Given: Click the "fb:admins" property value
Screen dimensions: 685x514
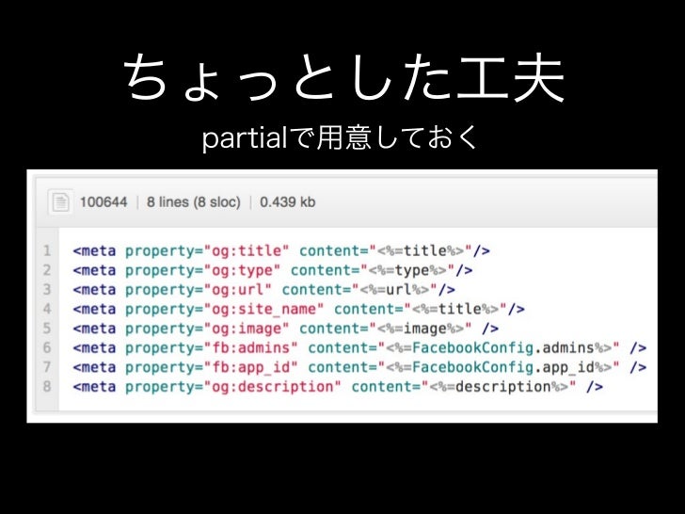Looking at the screenshot, I should (x=250, y=348).
